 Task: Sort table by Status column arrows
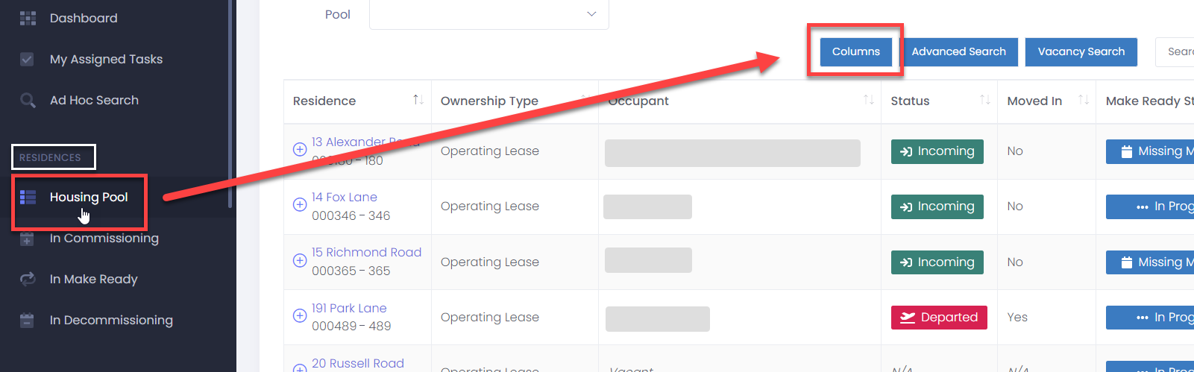[x=985, y=100]
